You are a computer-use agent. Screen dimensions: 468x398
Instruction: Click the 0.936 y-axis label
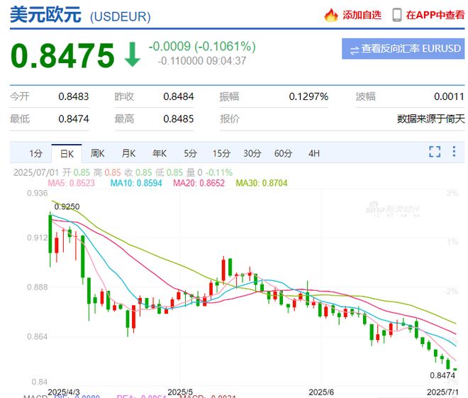coord(38,193)
